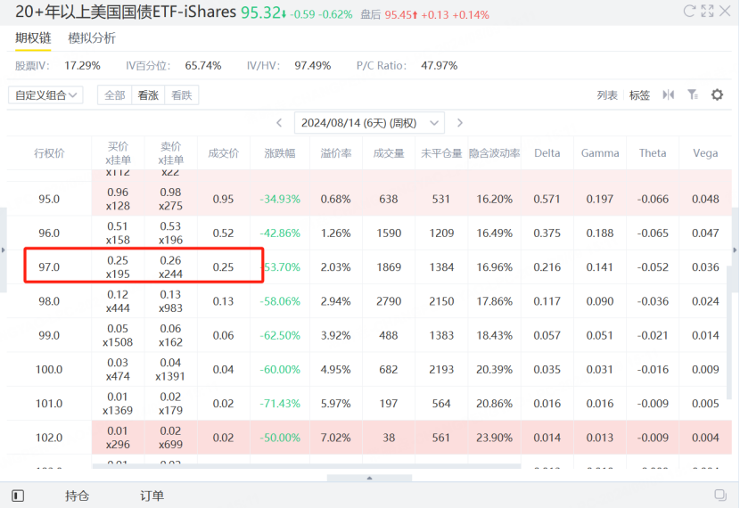Sort by 成交价 column header
This screenshot has width=740, height=508.
pyautogui.click(x=223, y=153)
